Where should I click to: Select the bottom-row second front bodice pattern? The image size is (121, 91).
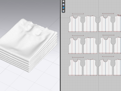105,67
